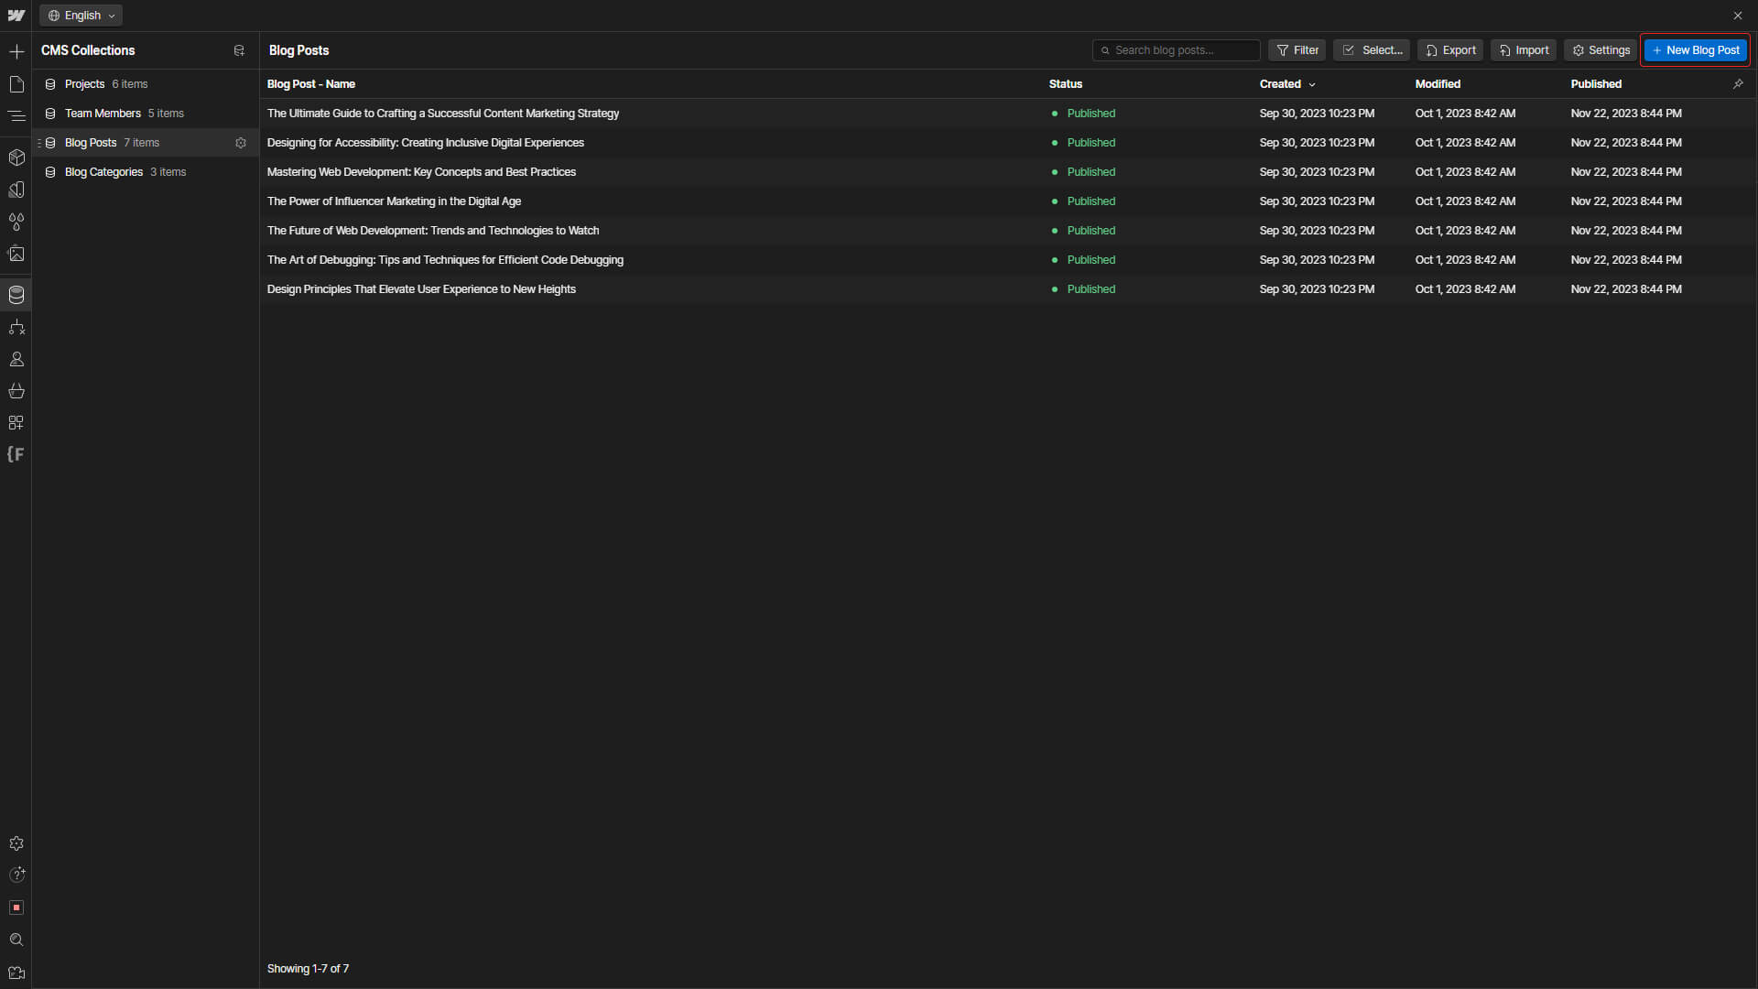
Task: Open the Logic flow icon
Action: (16, 327)
